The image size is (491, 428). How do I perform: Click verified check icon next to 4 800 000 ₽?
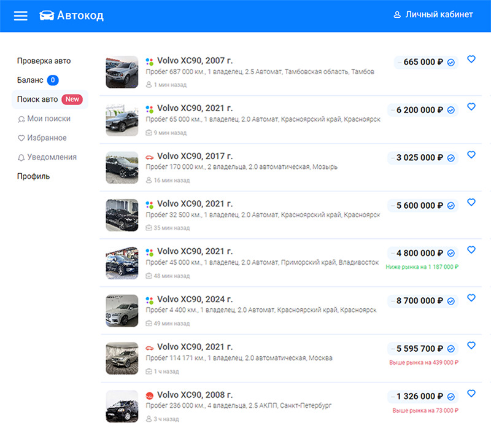451,253
